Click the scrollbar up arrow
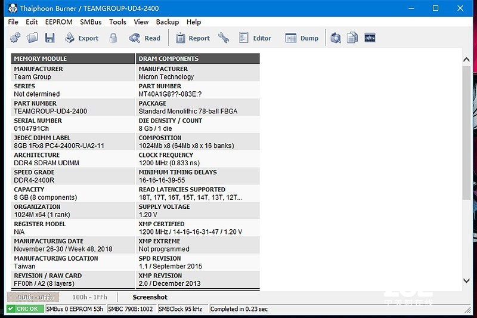Viewport: 477px width, 318px height. [466, 60]
